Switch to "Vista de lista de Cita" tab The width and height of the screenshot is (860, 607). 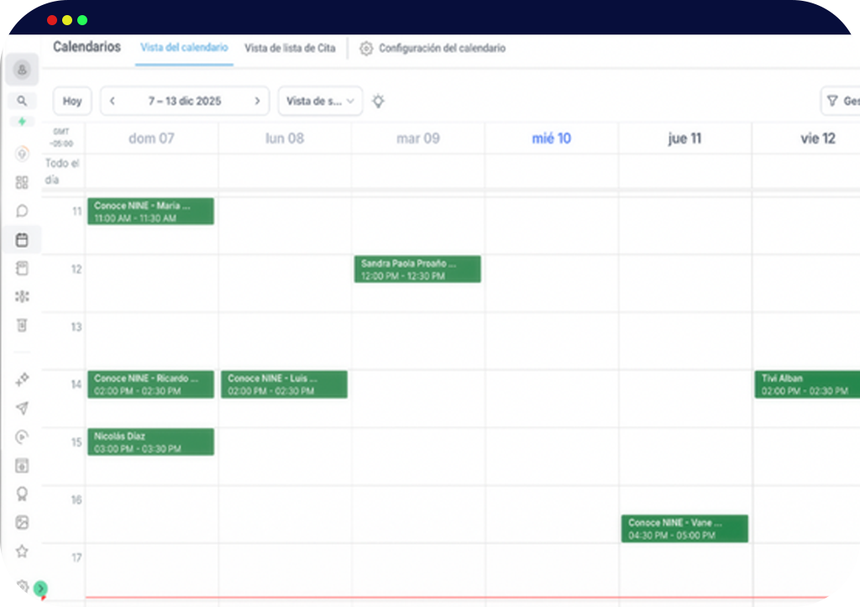pyautogui.click(x=290, y=48)
